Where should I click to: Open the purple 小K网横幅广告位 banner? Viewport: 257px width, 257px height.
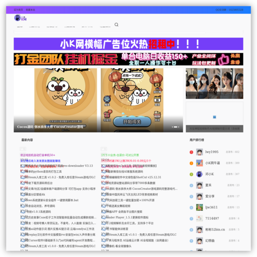(128, 44)
